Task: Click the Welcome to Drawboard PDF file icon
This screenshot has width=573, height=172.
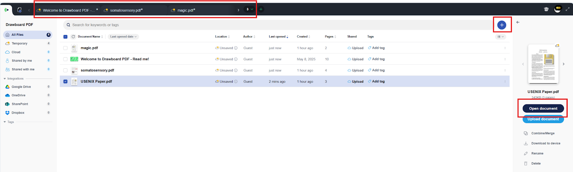Action: pyautogui.click(x=74, y=59)
